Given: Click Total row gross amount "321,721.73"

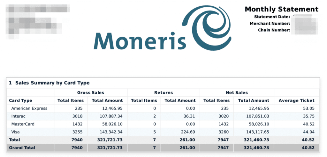Looking at the screenshot, I should click(x=110, y=140).
